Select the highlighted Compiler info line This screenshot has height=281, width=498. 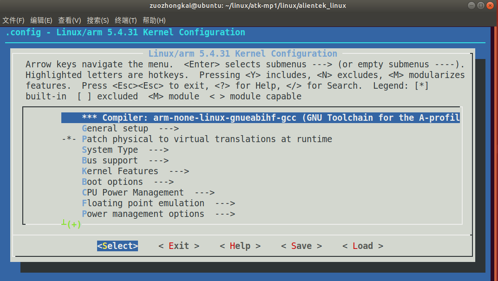pos(260,118)
